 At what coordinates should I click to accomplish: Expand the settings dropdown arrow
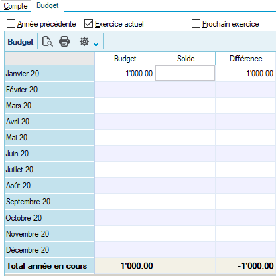pyautogui.click(x=96, y=45)
